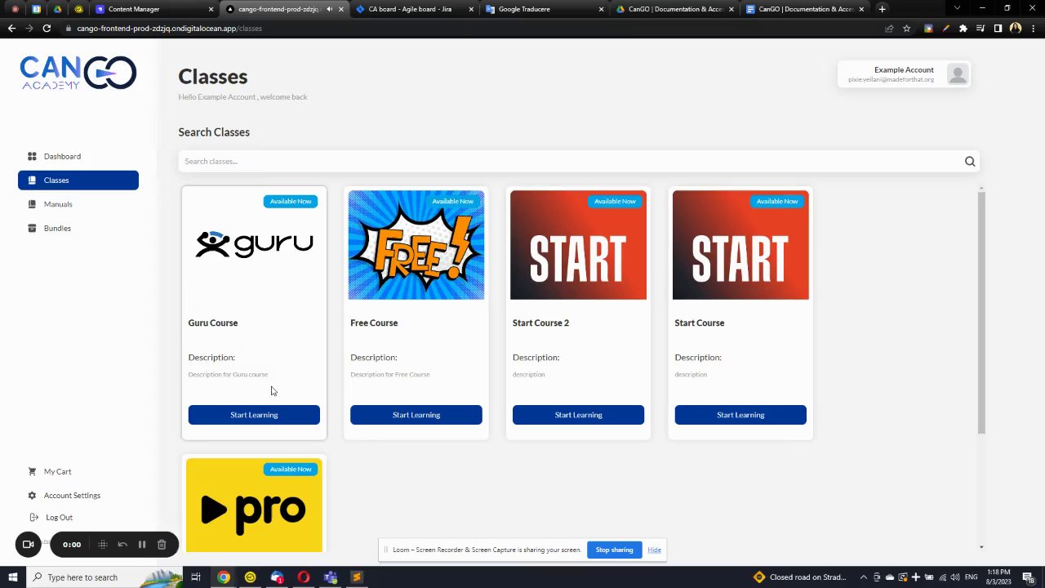Screen dimensions: 1045x588
Task: Switch to the Content Manager tab
Action: click(155, 9)
